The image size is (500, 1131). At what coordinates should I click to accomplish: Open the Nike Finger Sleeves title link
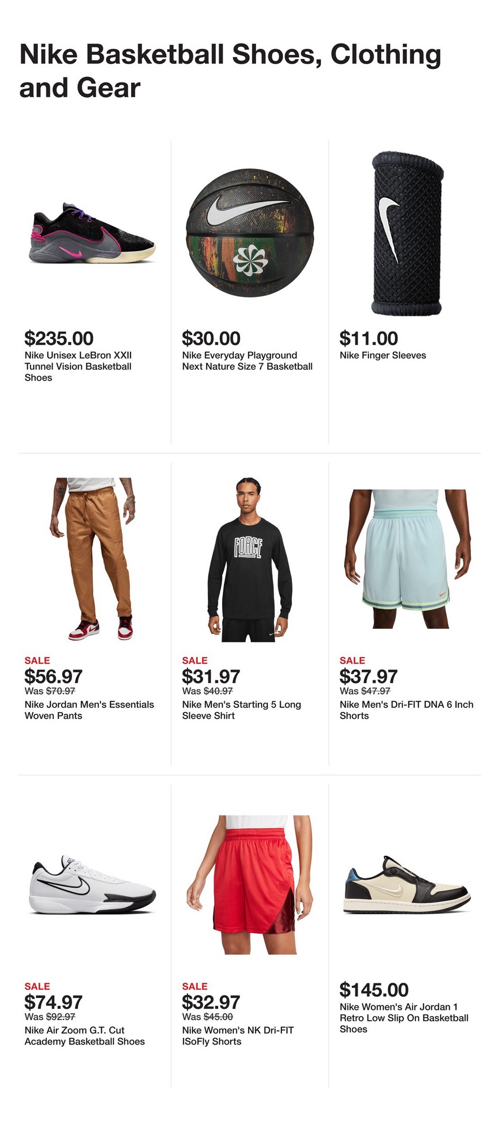[x=382, y=355]
